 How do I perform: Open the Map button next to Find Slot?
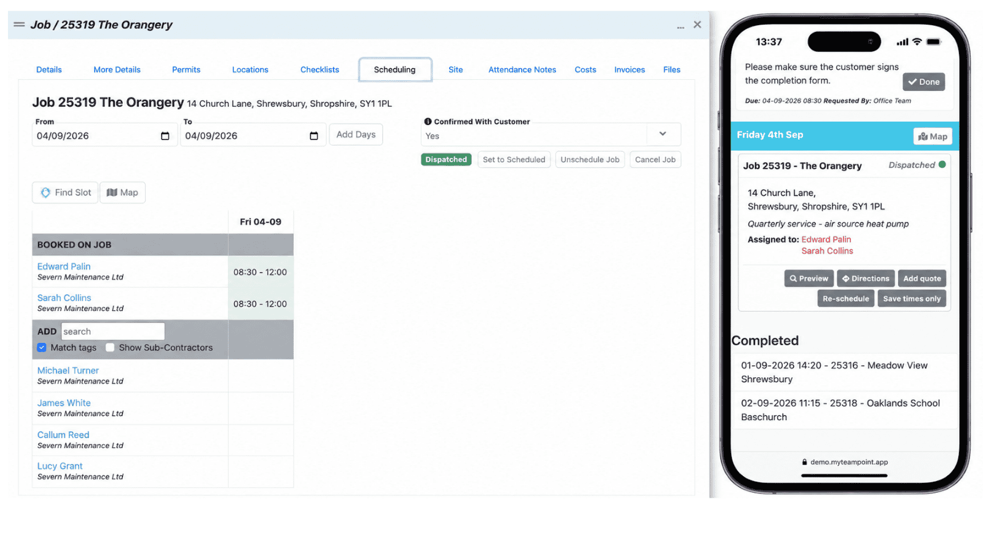coord(122,193)
